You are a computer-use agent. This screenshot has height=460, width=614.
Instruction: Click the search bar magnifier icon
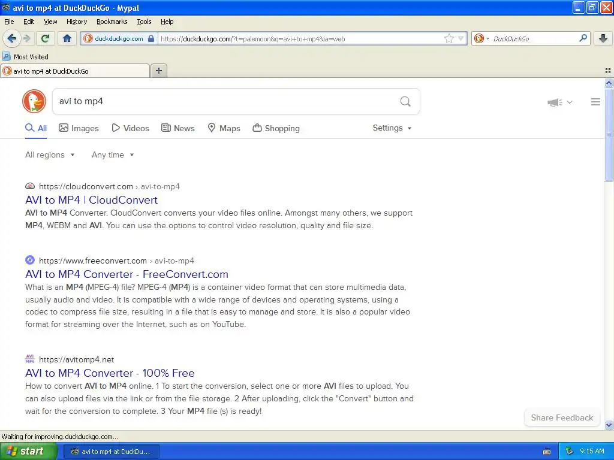pos(583,38)
